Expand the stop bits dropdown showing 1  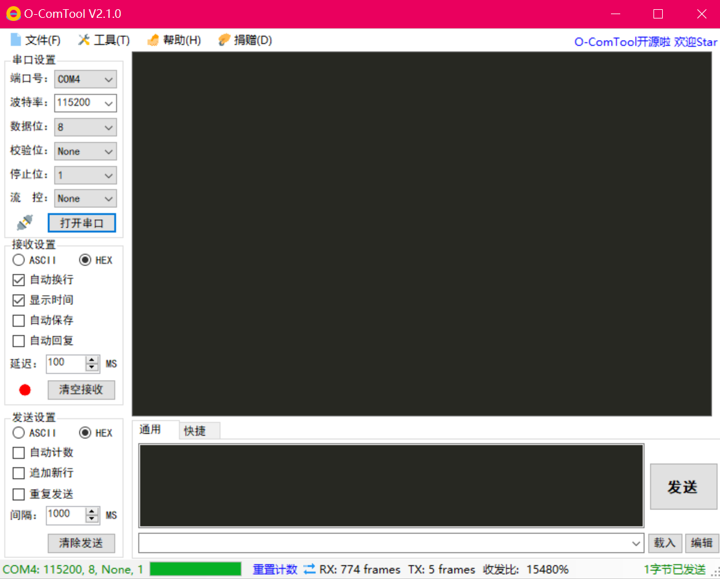[x=108, y=175]
